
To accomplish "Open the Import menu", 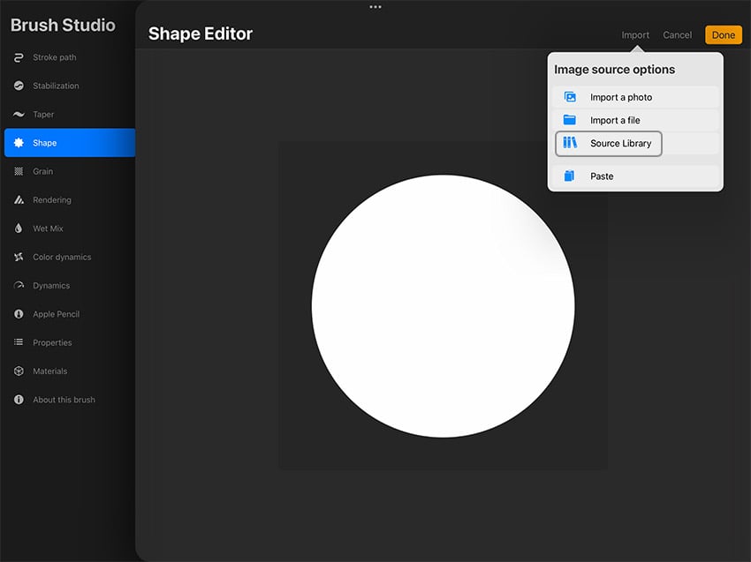I will (635, 34).
